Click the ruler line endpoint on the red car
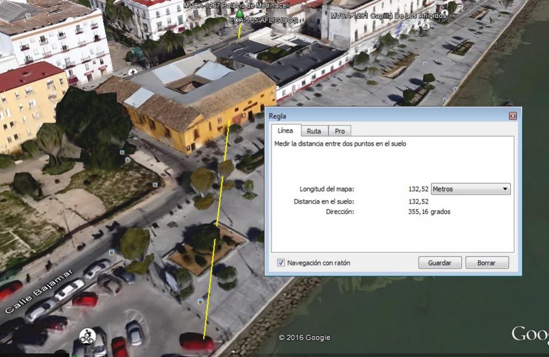The image size is (549, 357). [204, 337]
